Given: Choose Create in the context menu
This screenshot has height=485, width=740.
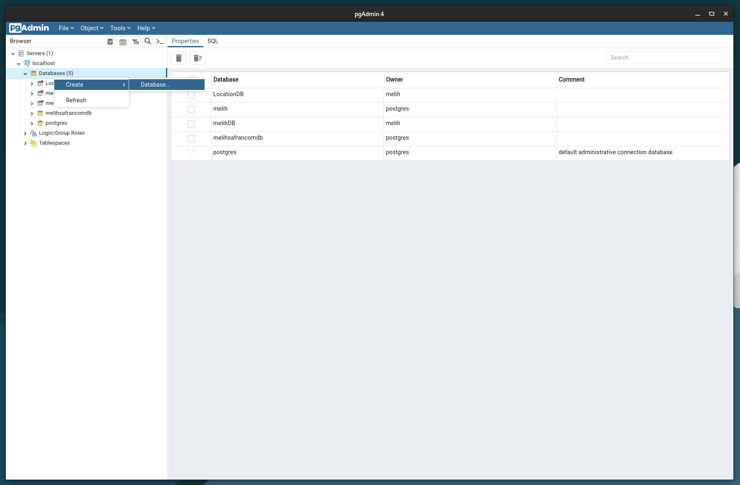Looking at the screenshot, I should (91, 85).
